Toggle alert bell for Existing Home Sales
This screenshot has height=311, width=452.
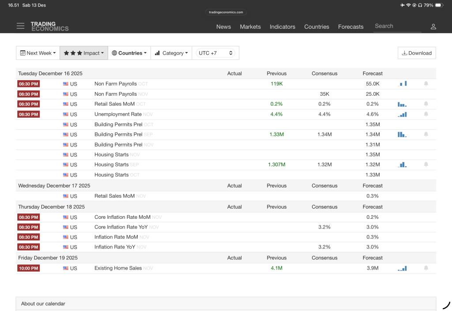click(426, 268)
